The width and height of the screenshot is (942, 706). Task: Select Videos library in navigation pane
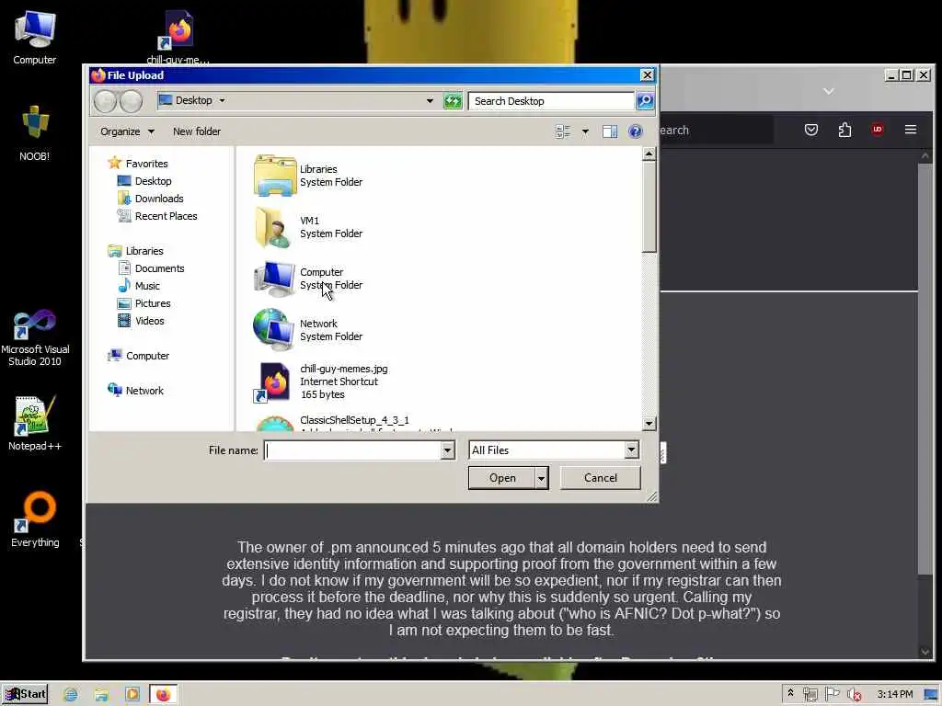(x=150, y=321)
